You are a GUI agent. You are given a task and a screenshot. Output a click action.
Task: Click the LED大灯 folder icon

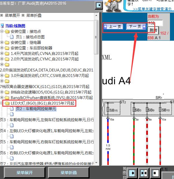7,103
